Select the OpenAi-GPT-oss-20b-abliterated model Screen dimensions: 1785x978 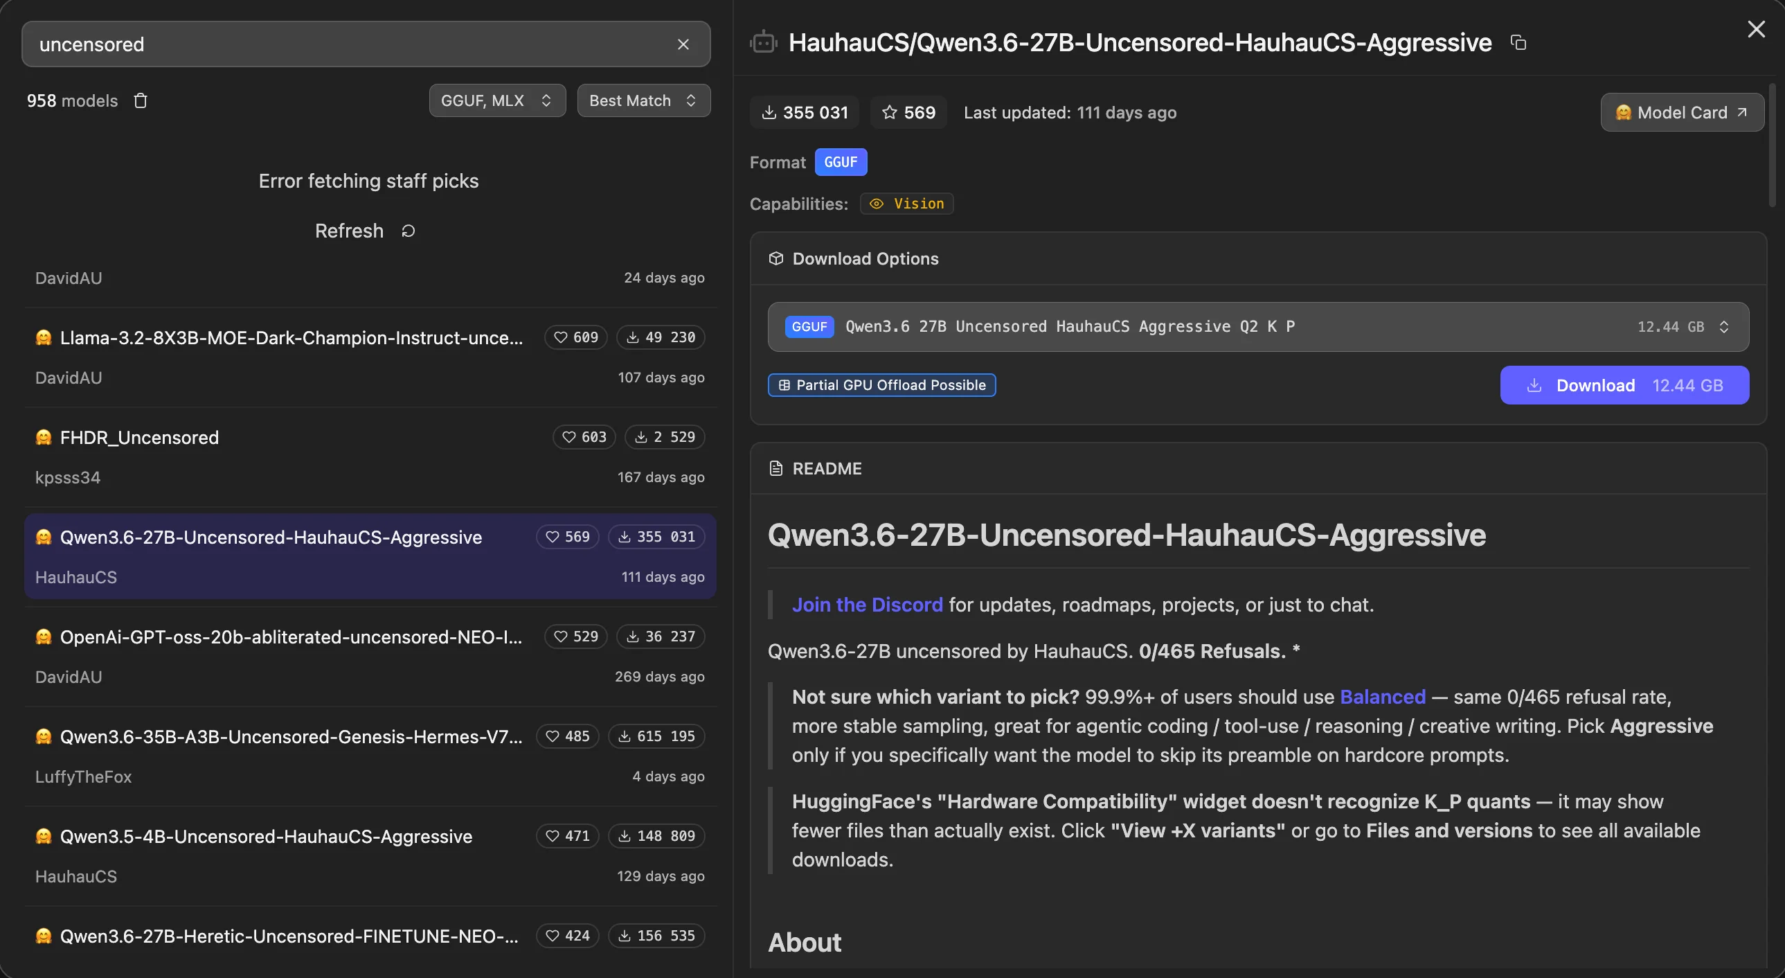point(370,657)
